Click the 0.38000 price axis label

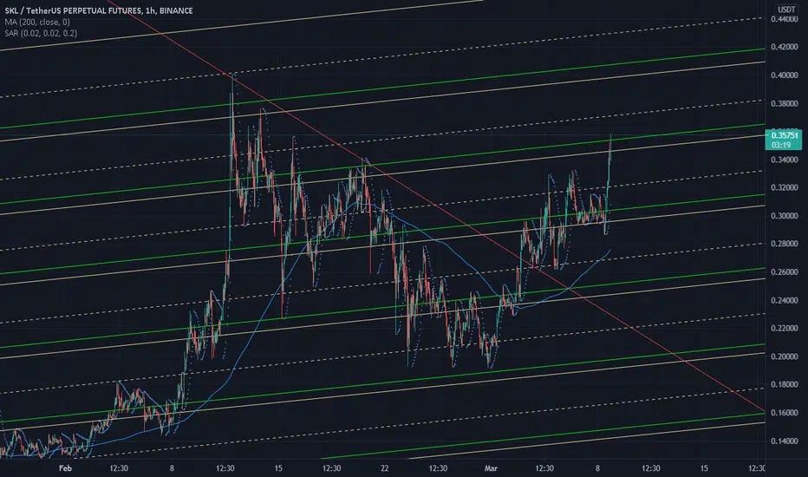785,103
